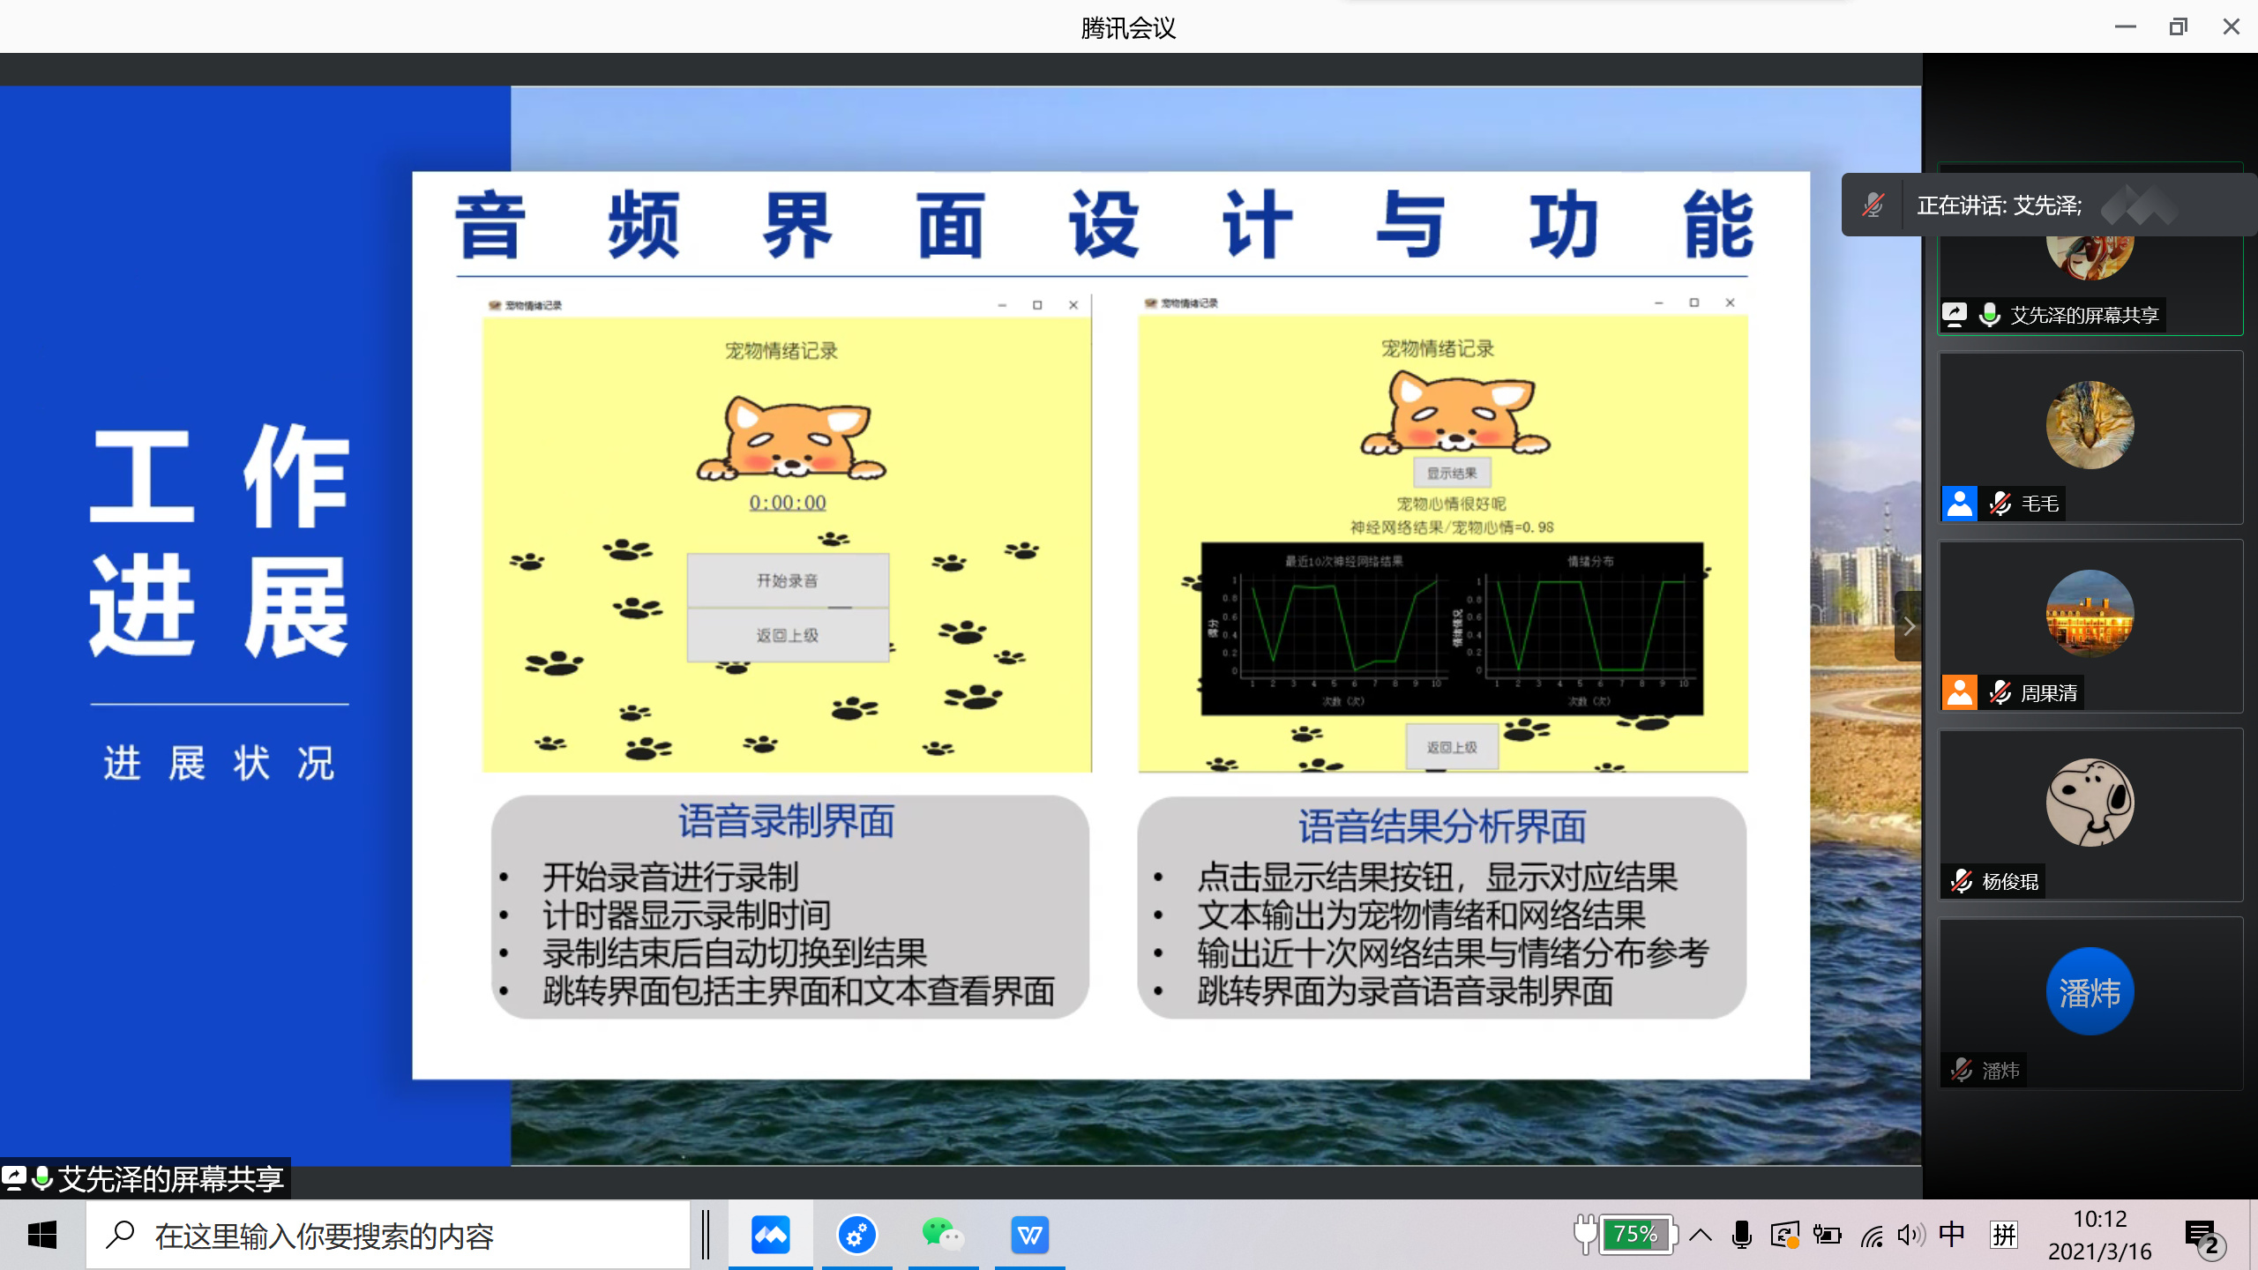Click the taskbar search input box
Viewport: 2258px width, 1270px height.
point(388,1235)
